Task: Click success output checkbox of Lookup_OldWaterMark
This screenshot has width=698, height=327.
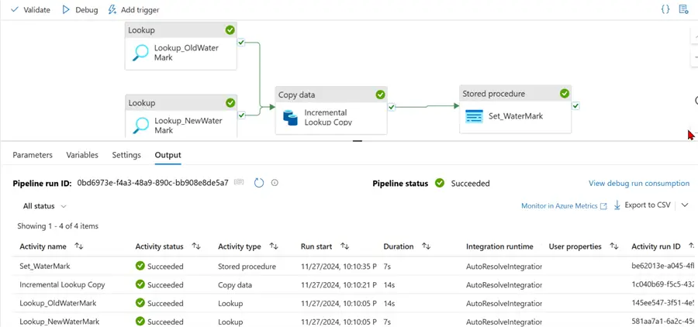Action: tap(241, 43)
